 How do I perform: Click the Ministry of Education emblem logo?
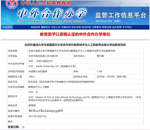pyautogui.click(x=12, y=4)
